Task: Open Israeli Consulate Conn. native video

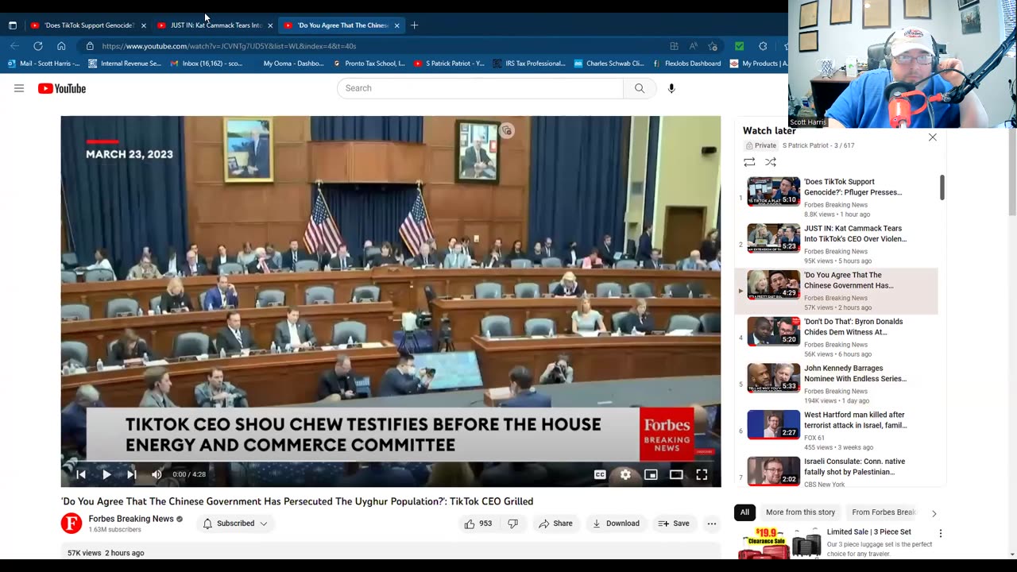Action: click(837, 473)
